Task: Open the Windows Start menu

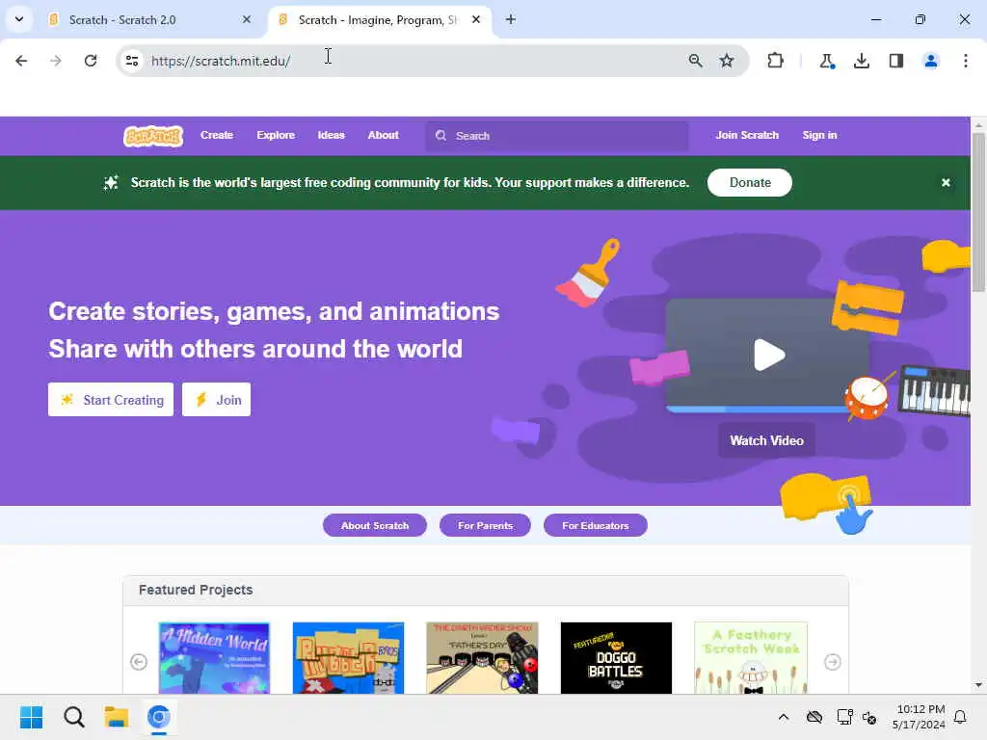Action: pyautogui.click(x=32, y=717)
